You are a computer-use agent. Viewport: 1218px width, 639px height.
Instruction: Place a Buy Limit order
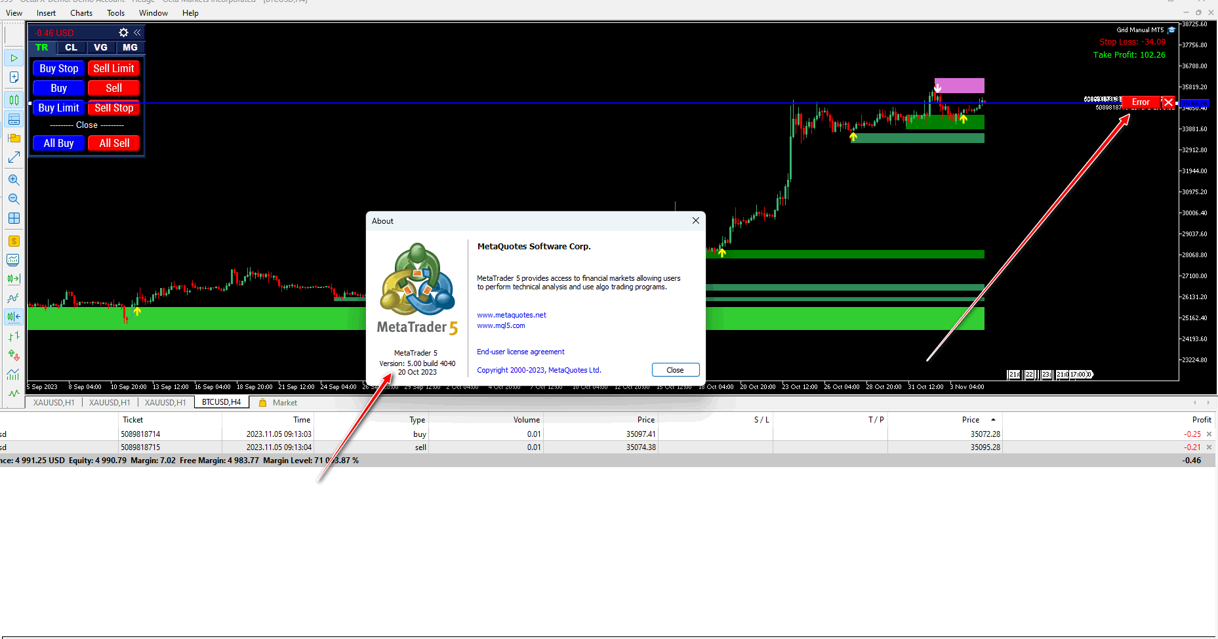tap(59, 108)
